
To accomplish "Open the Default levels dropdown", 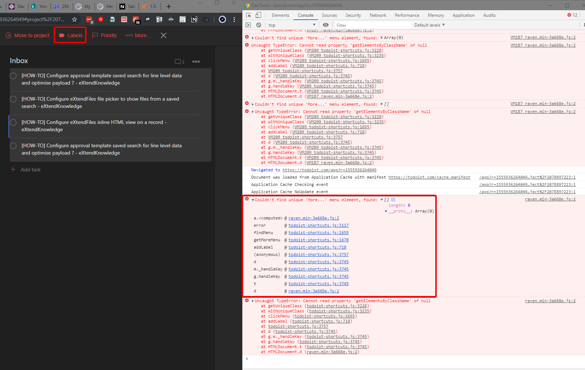I will [429, 25].
